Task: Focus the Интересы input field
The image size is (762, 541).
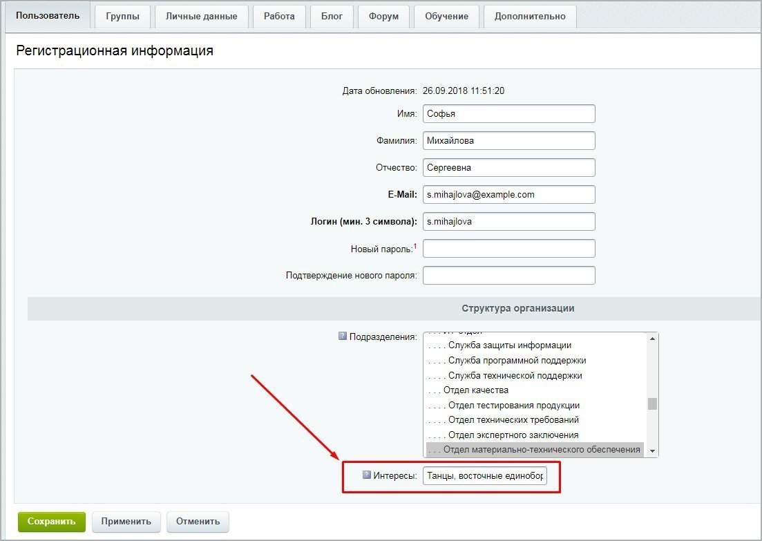Action: tap(484, 475)
